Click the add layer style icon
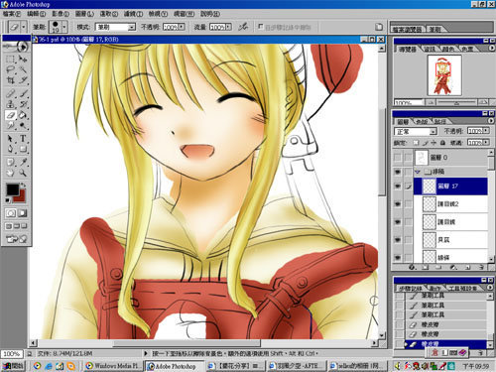The width and height of the screenshot is (496, 372). [x=412, y=267]
